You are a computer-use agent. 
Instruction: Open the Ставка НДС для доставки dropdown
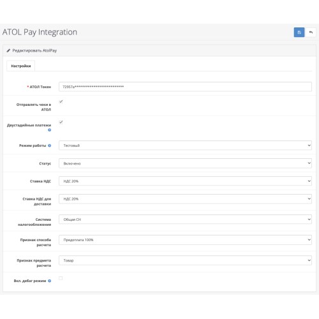tap(185, 199)
